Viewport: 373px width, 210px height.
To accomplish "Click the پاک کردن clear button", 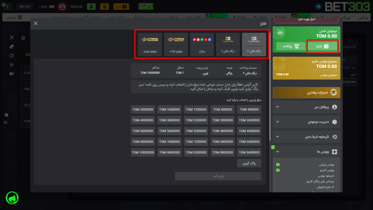I will click(x=249, y=163).
